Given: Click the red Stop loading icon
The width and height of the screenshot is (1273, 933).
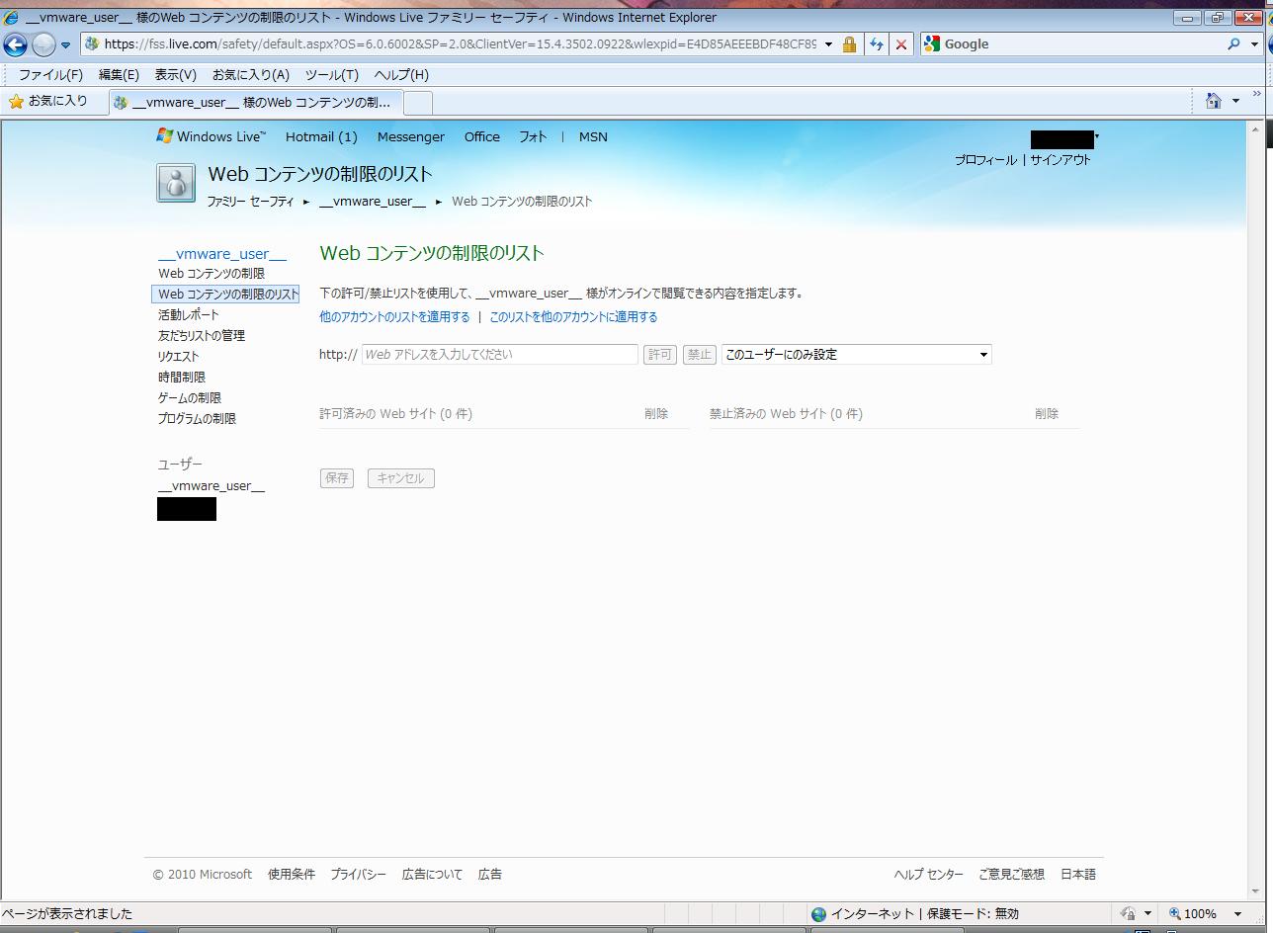Looking at the screenshot, I should (900, 44).
